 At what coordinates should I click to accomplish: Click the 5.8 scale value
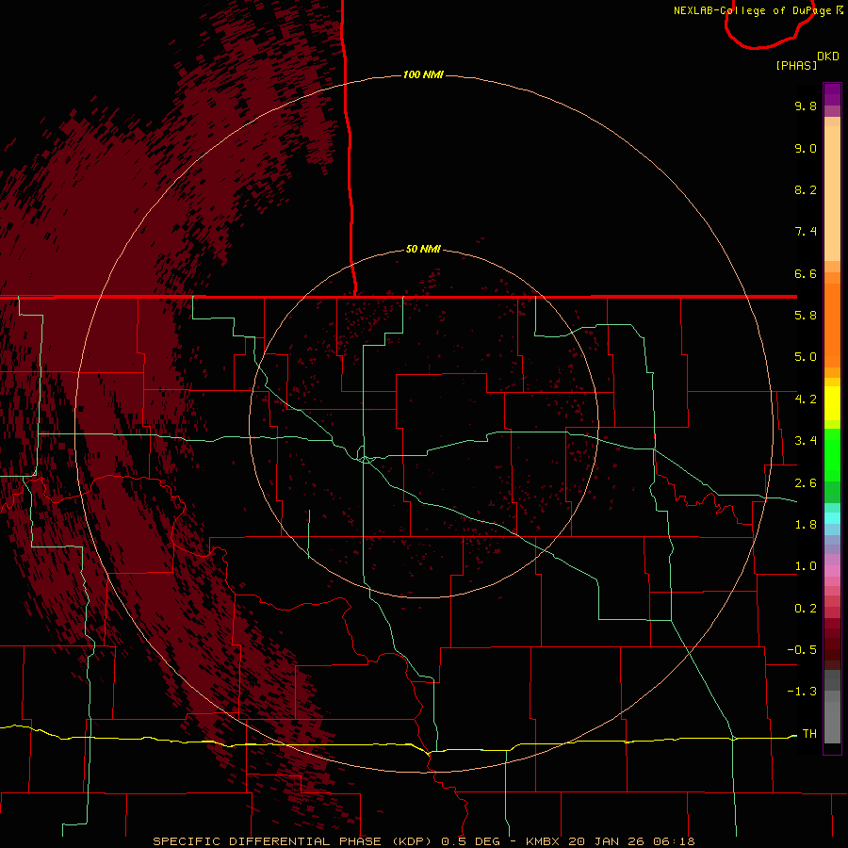coord(806,316)
